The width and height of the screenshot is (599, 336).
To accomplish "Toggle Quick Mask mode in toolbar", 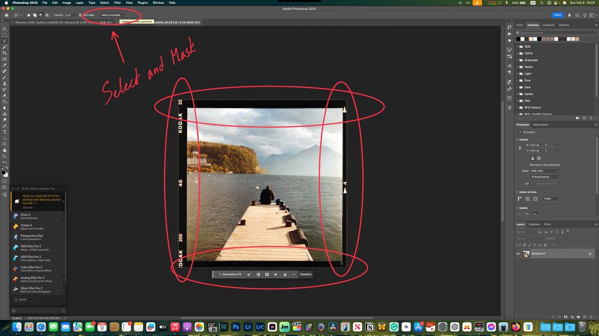I will tap(4, 181).
